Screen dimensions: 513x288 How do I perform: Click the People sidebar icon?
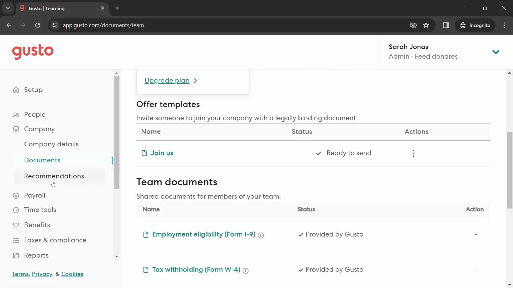click(16, 115)
